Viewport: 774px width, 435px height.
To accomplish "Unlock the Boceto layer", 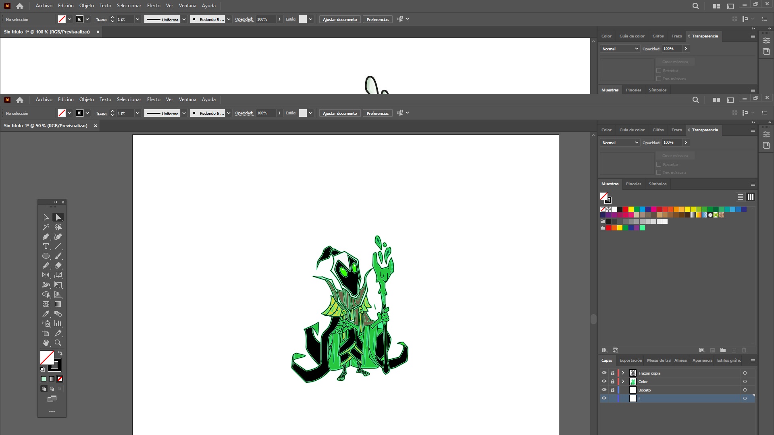I will pyautogui.click(x=613, y=390).
